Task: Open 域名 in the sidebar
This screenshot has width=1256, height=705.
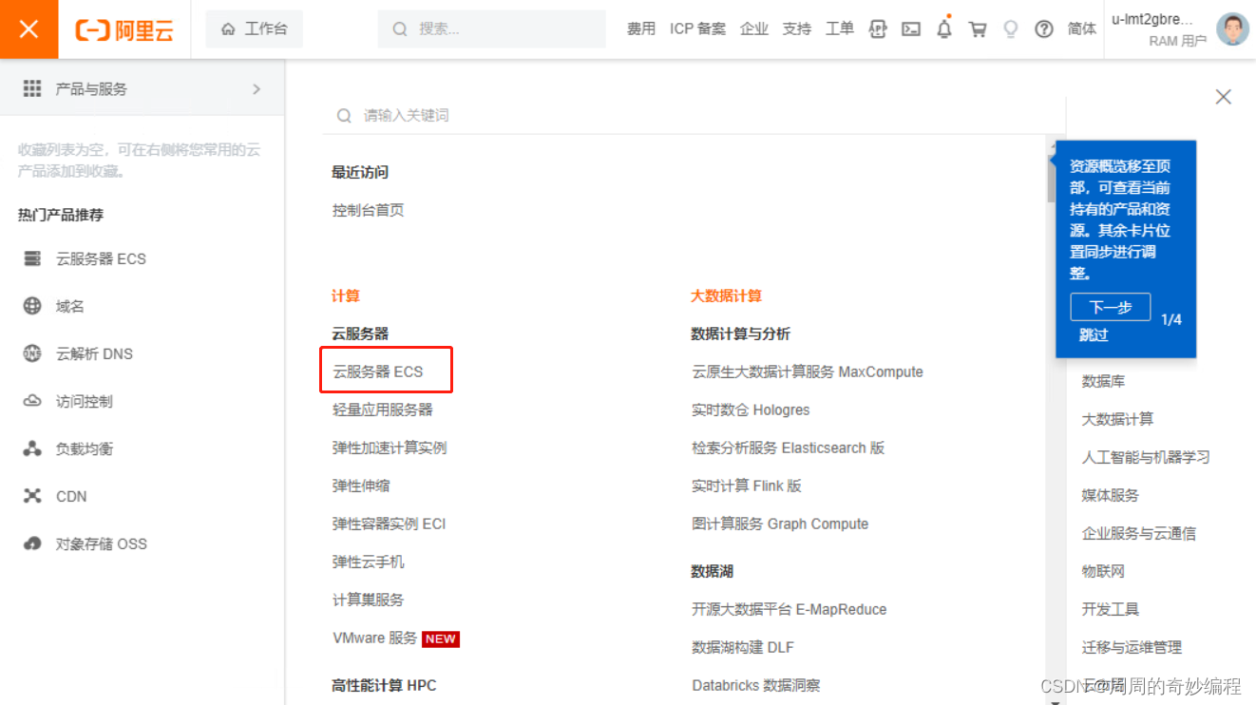Action: tap(70, 306)
